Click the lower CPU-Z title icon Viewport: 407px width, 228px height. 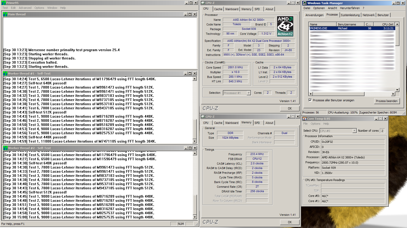point(203,117)
